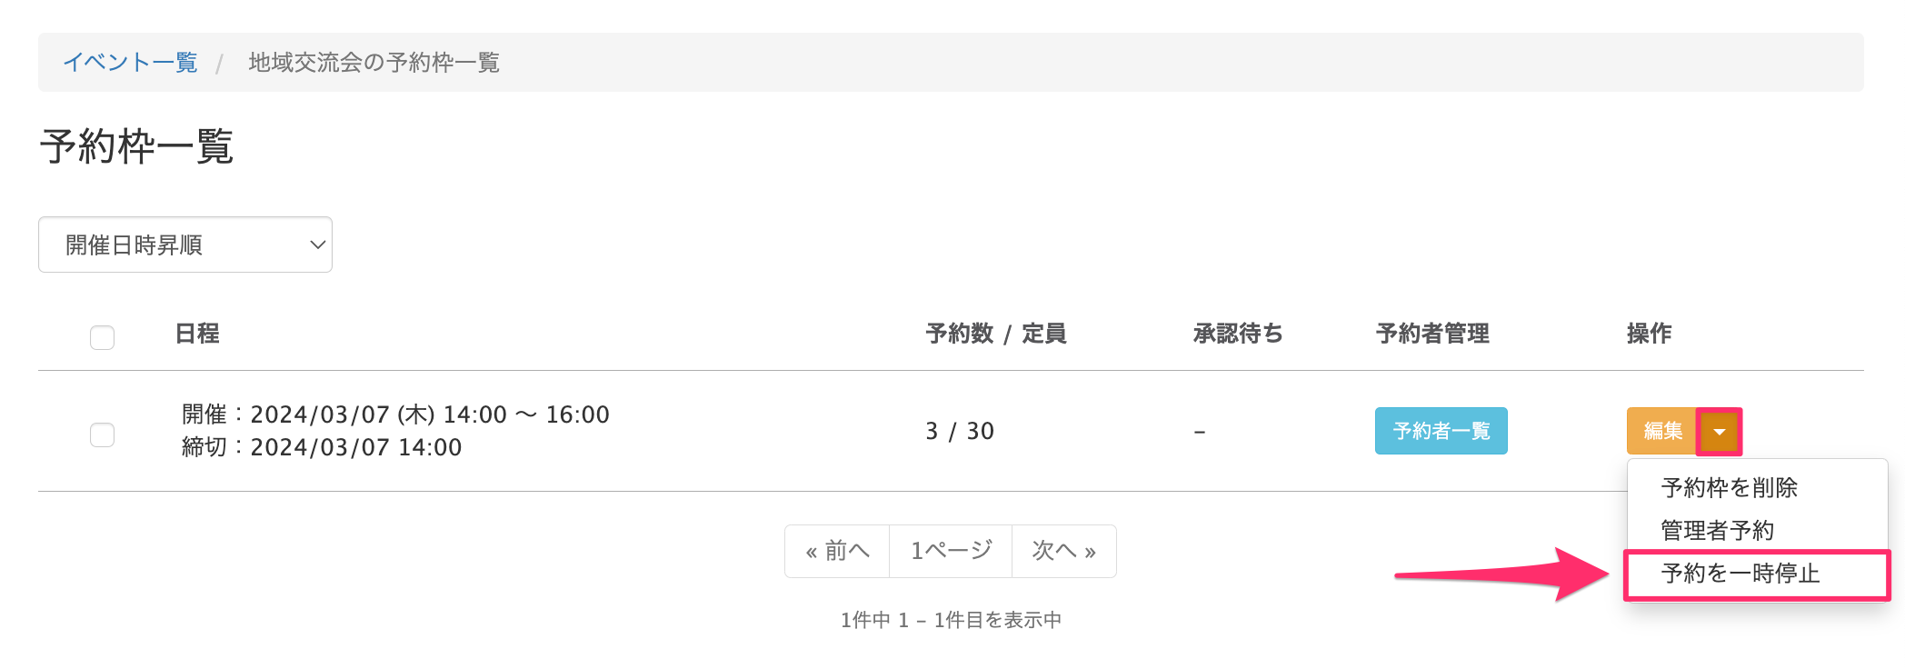The height and width of the screenshot is (669, 1905).
Task: Click the 3 / 30 reservation count
Action: (x=960, y=431)
